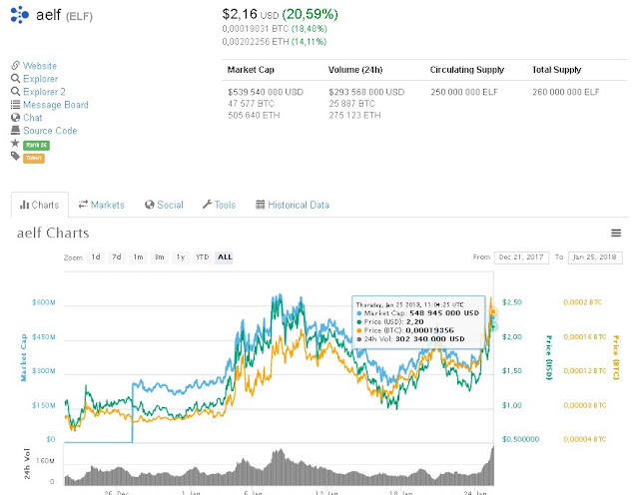
Task: Click the $293 568 000 USD value
Action: click(366, 92)
